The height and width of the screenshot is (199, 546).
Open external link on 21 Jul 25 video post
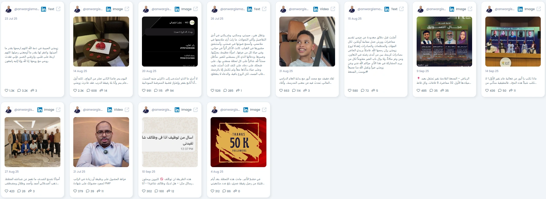tap(127, 110)
